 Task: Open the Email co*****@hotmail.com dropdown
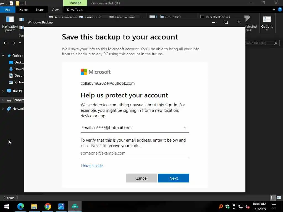tap(135, 128)
